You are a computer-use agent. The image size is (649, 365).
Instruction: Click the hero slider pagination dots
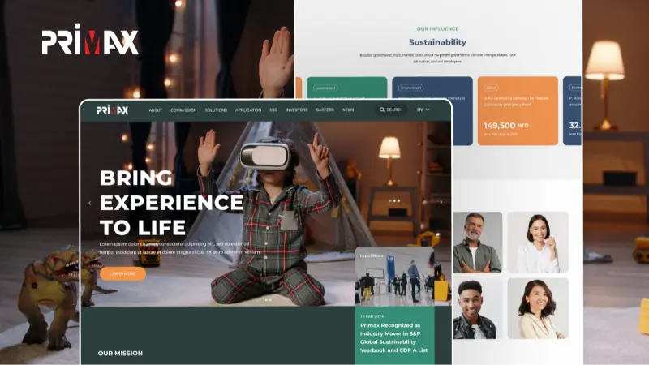pyautogui.click(x=268, y=299)
